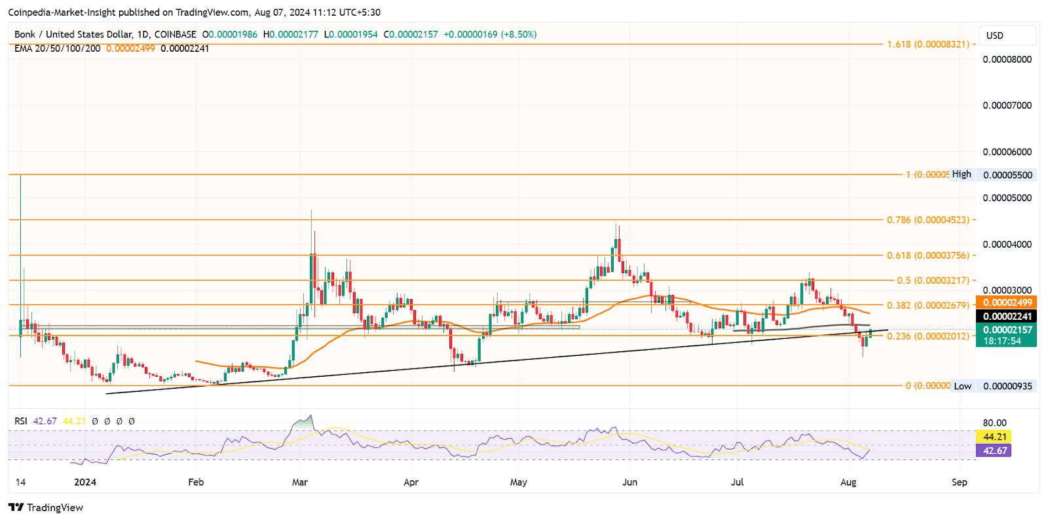This screenshot has width=1048, height=521.
Task: Click the 0.00000935 low price label
Action: click(x=1007, y=386)
